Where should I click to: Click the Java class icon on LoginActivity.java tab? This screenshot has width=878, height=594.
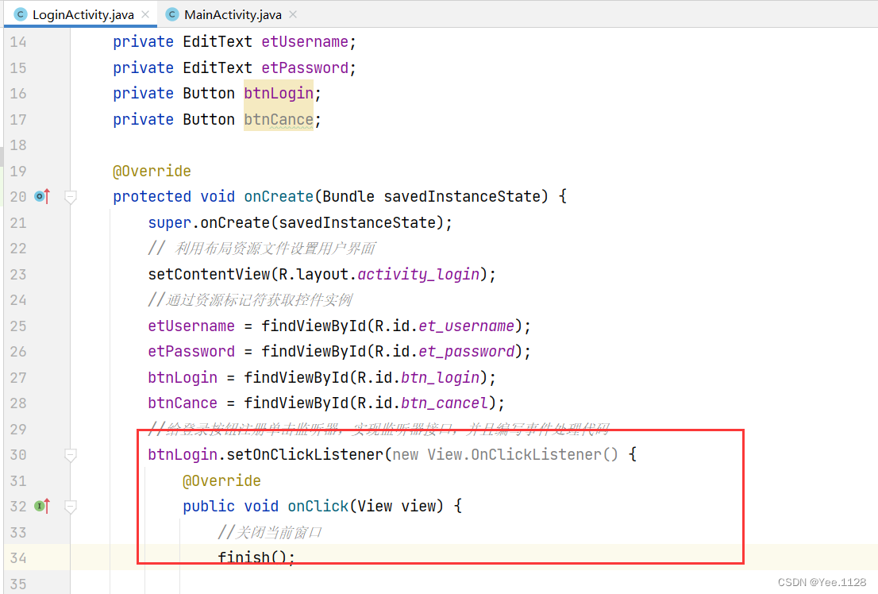click(21, 14)
